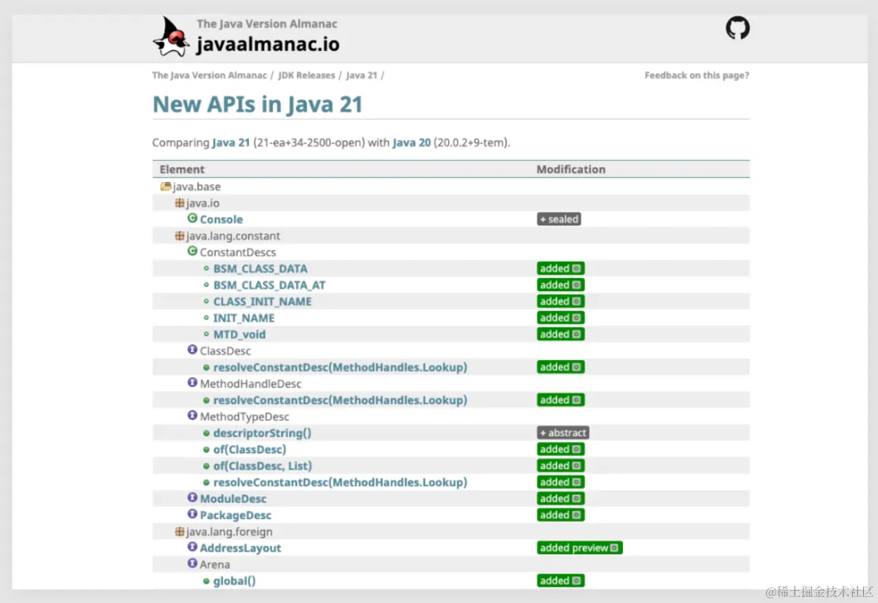Viewport: 878px width, 603px height.
Task: Open the INIT_NAME field link
Action: click(244, 318)
